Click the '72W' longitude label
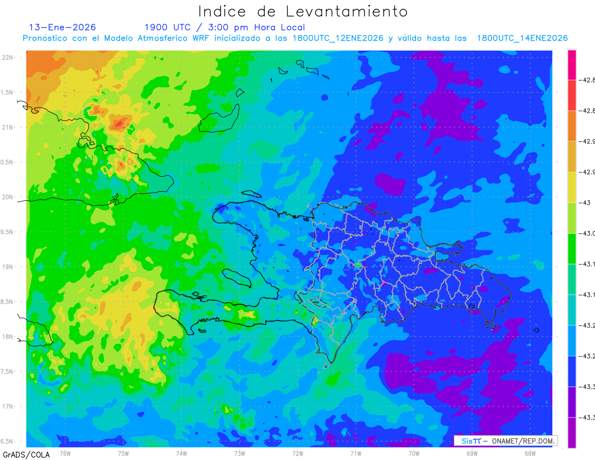The width and height of the screenshot is (595, 460). 297,453
